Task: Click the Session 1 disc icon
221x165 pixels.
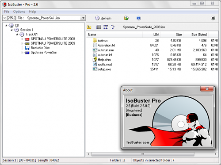Action: (x=16, y=30)
